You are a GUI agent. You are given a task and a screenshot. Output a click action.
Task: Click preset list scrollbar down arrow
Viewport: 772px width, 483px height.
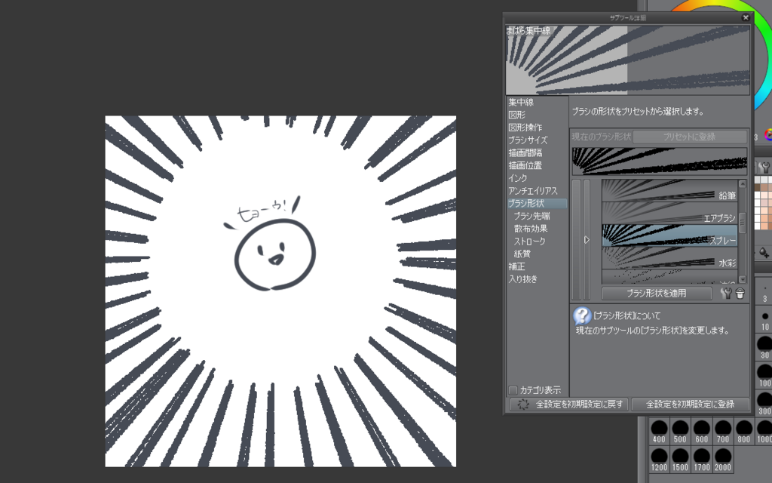pos(743,279)
